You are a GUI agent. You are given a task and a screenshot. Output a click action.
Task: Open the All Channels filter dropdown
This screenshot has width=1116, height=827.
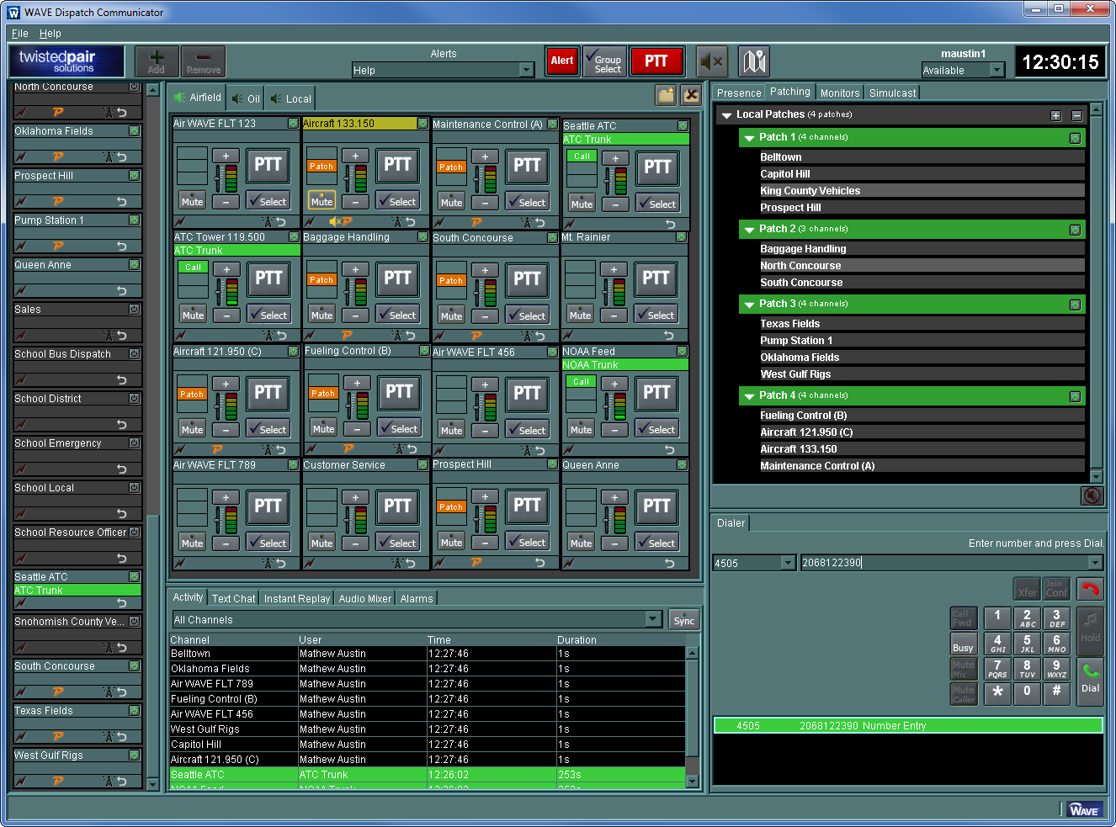coord(653,619)
